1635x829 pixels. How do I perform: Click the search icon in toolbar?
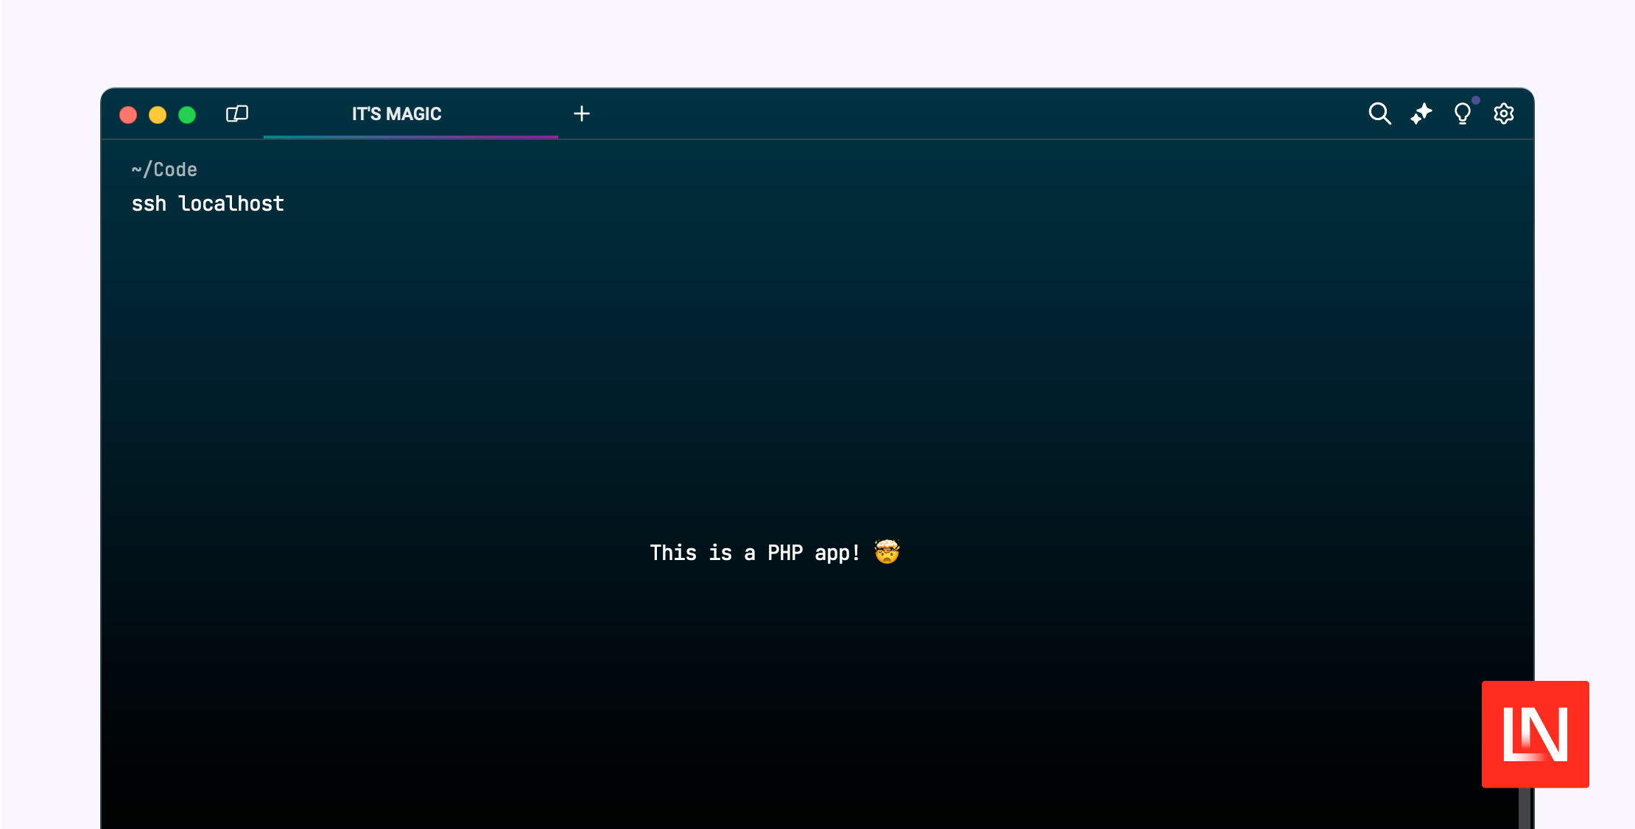[1379, 113]
